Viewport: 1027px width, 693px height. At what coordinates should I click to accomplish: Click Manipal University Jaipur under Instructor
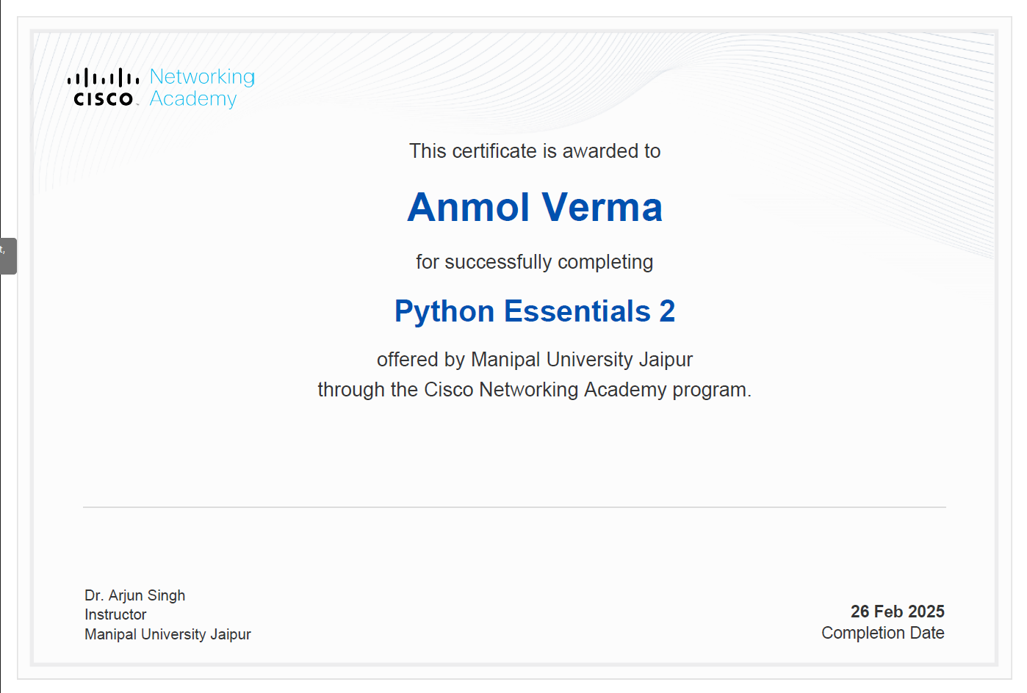pyautogui.click(x=167, y=634)
